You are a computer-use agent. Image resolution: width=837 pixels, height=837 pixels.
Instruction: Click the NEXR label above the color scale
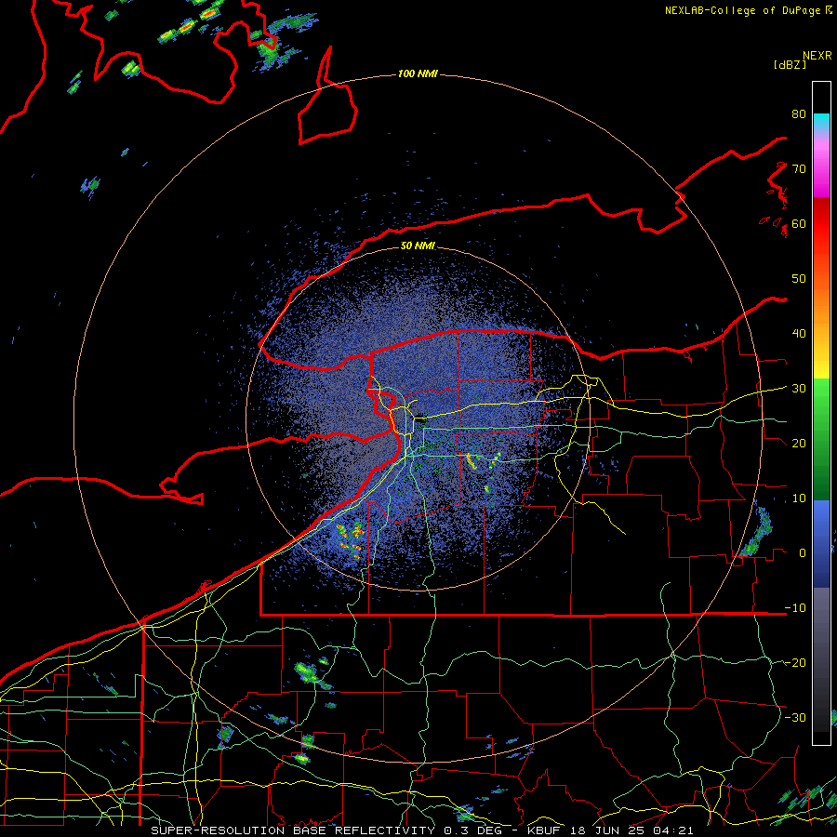(817, 56)
